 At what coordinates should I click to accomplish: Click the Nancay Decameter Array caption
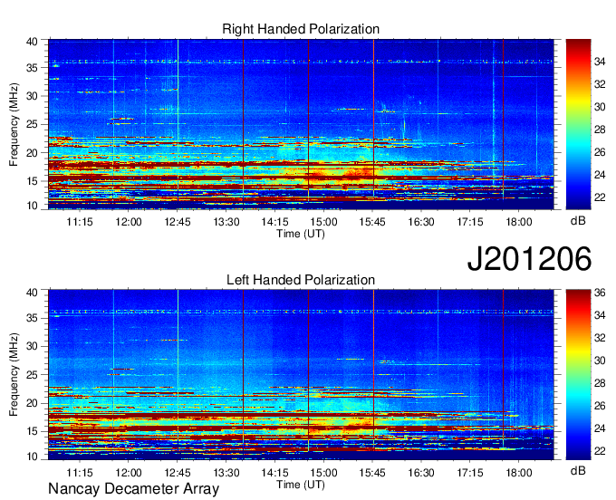(x=133, y=489)
